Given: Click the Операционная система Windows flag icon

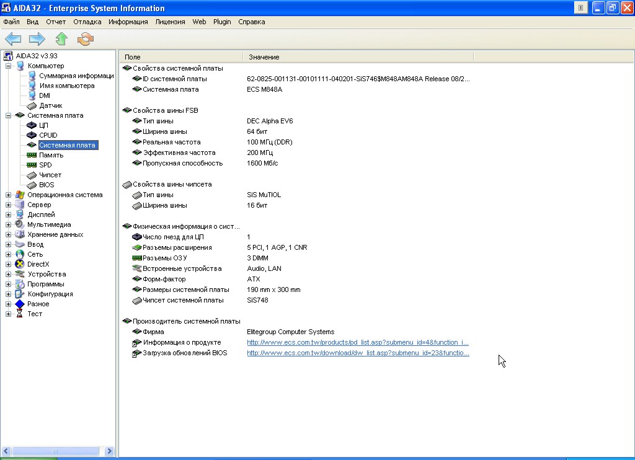Looking at the screenshot, I should click(20, 195).
